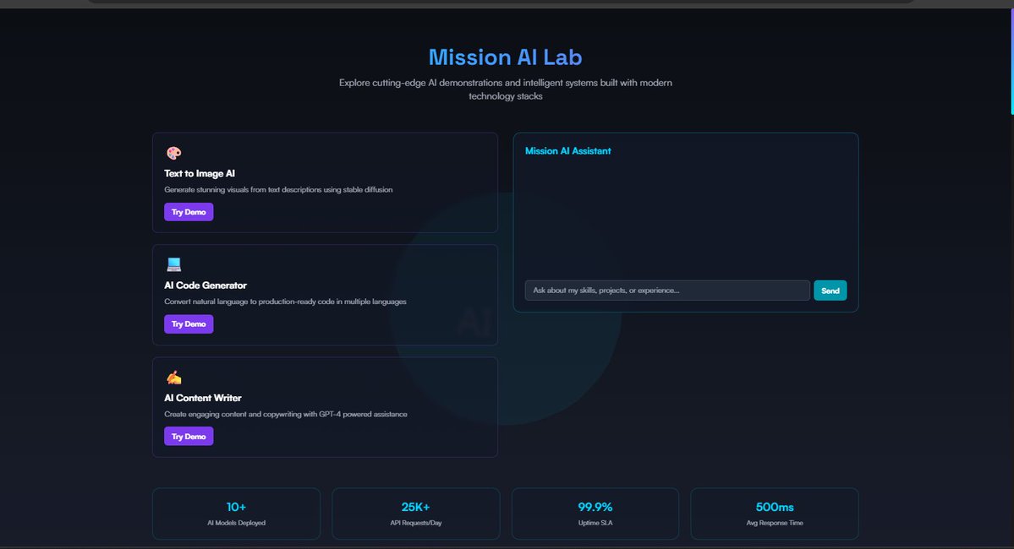Viewport: 1014px width, 549px height.
Task: Select the AI Code Generator feature card
Action: (x=325, y=294)
